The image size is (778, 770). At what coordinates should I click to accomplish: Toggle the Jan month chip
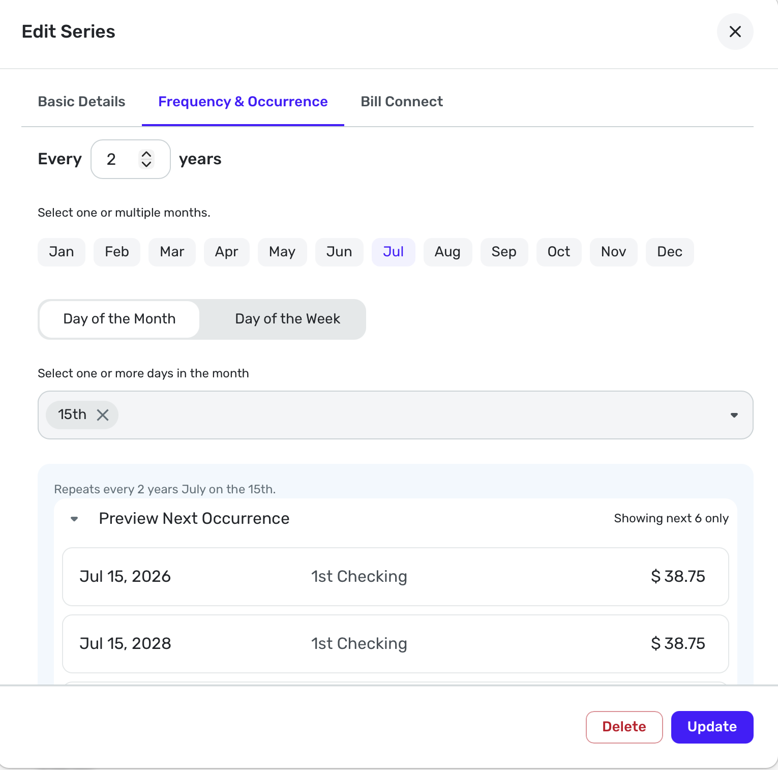click(61, 252)
